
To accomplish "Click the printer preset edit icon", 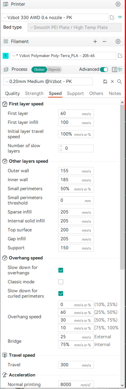I will coord(112,18).
